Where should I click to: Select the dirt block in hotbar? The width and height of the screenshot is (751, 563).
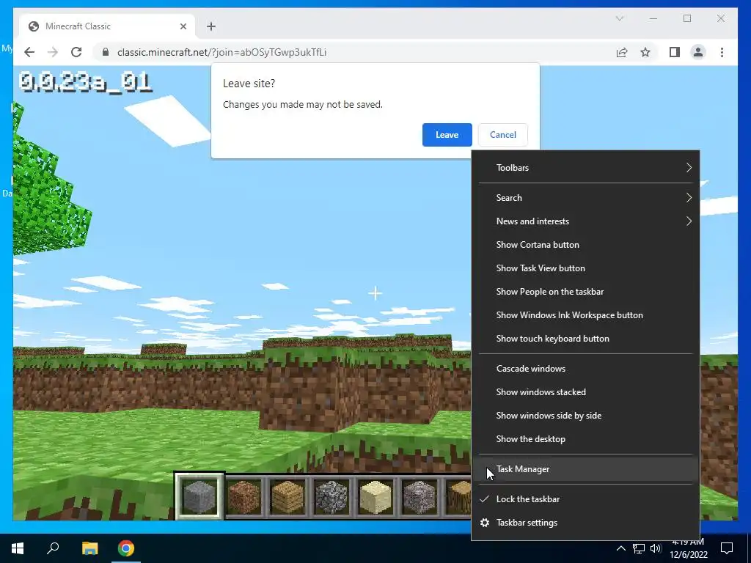243,497
